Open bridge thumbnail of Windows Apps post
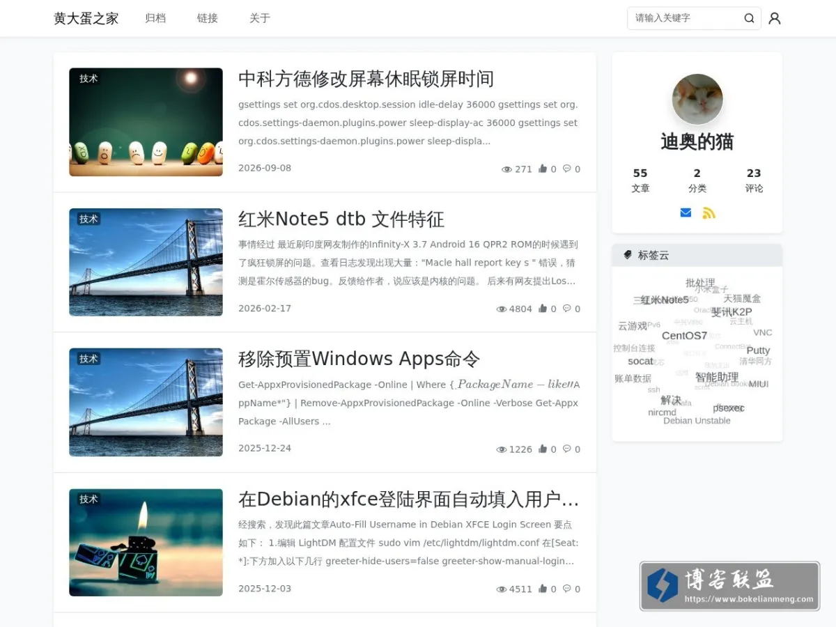The width and height of the screenshot is (836, 627). (x=146, y=402)
